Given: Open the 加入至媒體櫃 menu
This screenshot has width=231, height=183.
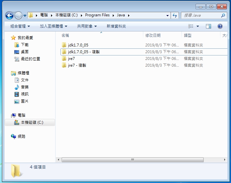Looking at the screenshot, I should pos(53,26).
